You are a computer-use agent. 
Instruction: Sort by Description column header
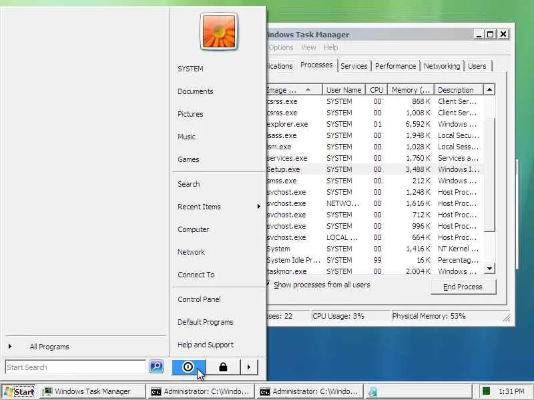click(459, 90)
